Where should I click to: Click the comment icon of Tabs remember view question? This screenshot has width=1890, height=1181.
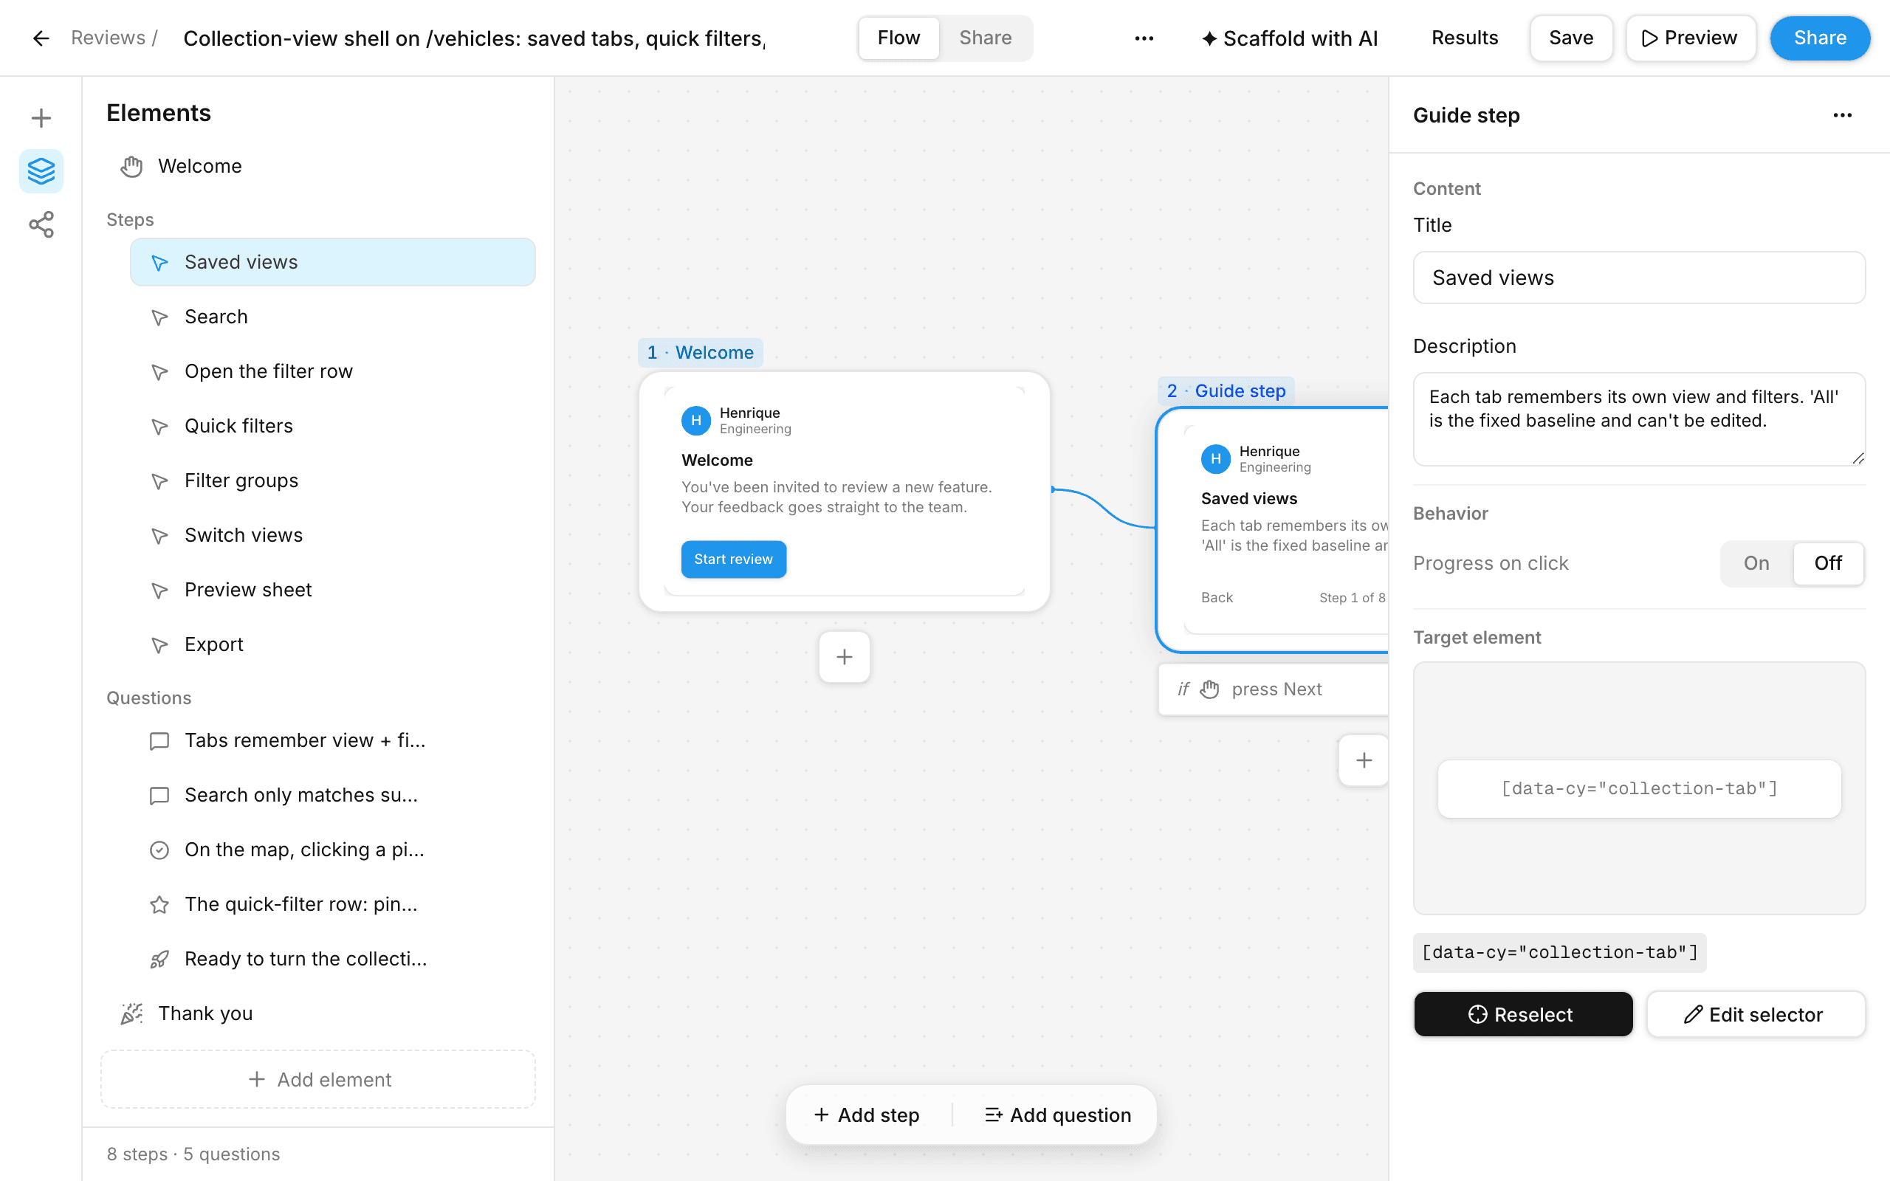click(x=159, y=740)
